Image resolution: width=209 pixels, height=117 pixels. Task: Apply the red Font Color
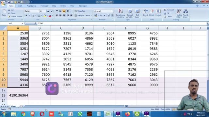point(50,16)
